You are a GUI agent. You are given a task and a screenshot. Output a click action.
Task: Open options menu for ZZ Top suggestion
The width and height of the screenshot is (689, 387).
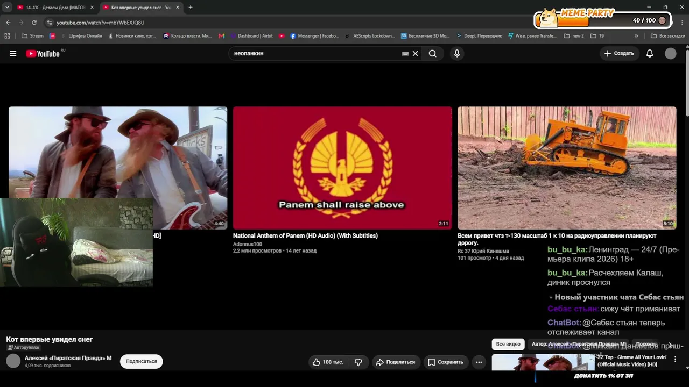[675, 359]
